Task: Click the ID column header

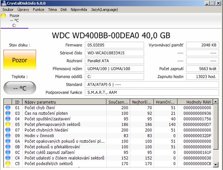Action: click(x=17, y=102)
